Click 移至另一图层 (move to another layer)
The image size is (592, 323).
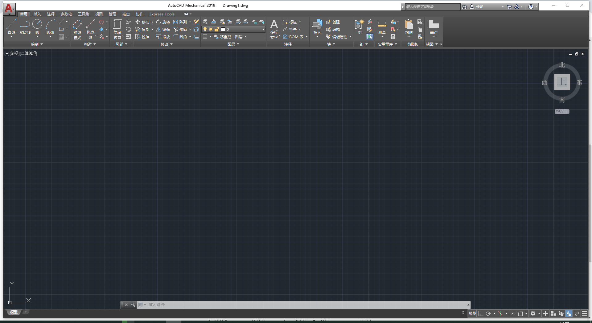click(x=228, y=37)
